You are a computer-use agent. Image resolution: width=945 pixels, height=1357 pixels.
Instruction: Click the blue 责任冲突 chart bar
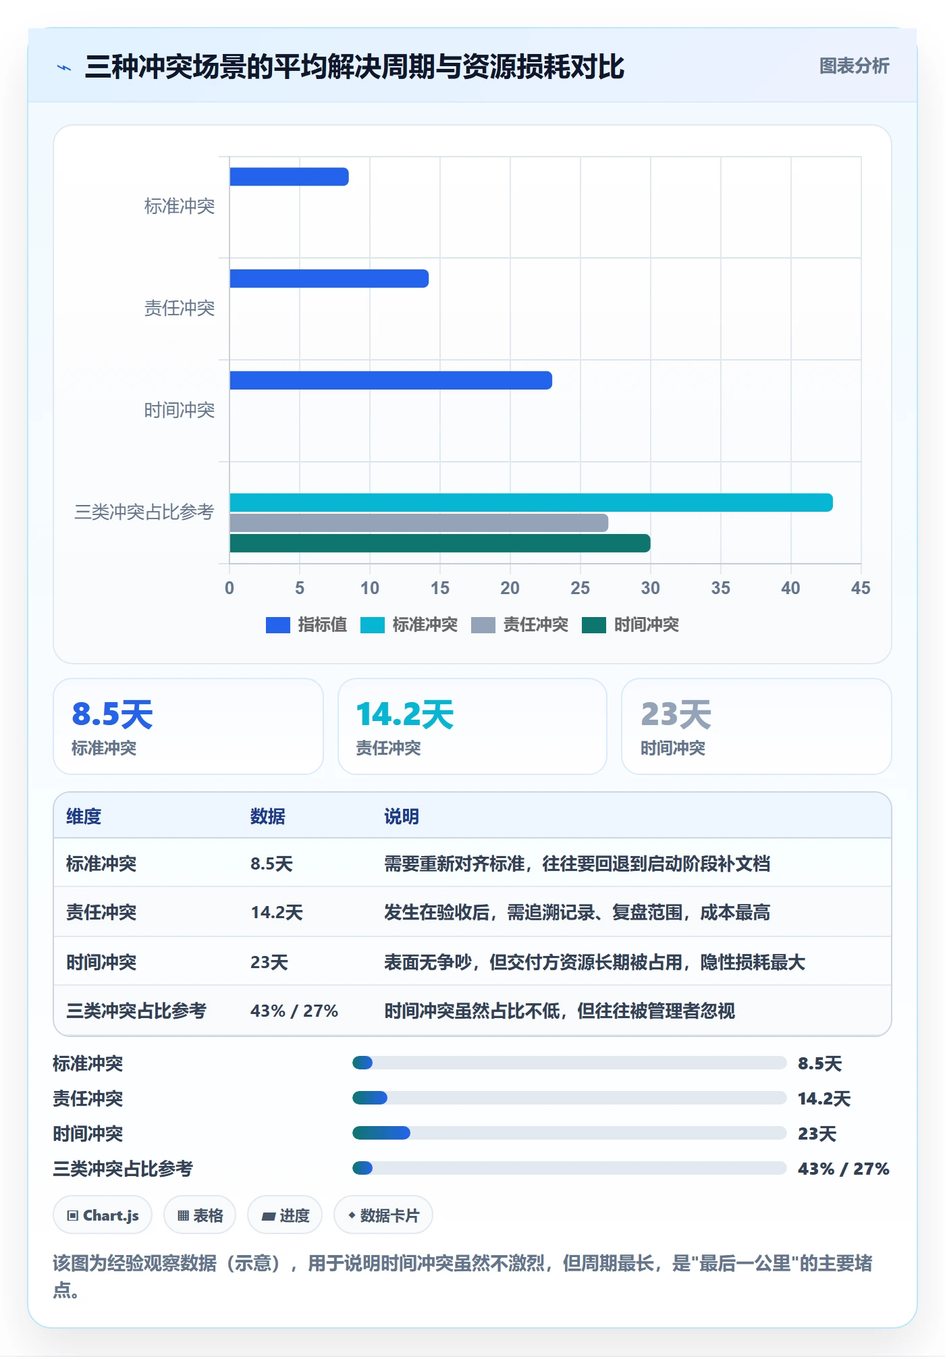pos(329,279)
